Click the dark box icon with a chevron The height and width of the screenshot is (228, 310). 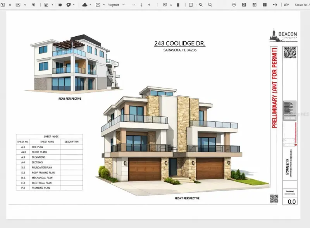click(x=244, y=5)
